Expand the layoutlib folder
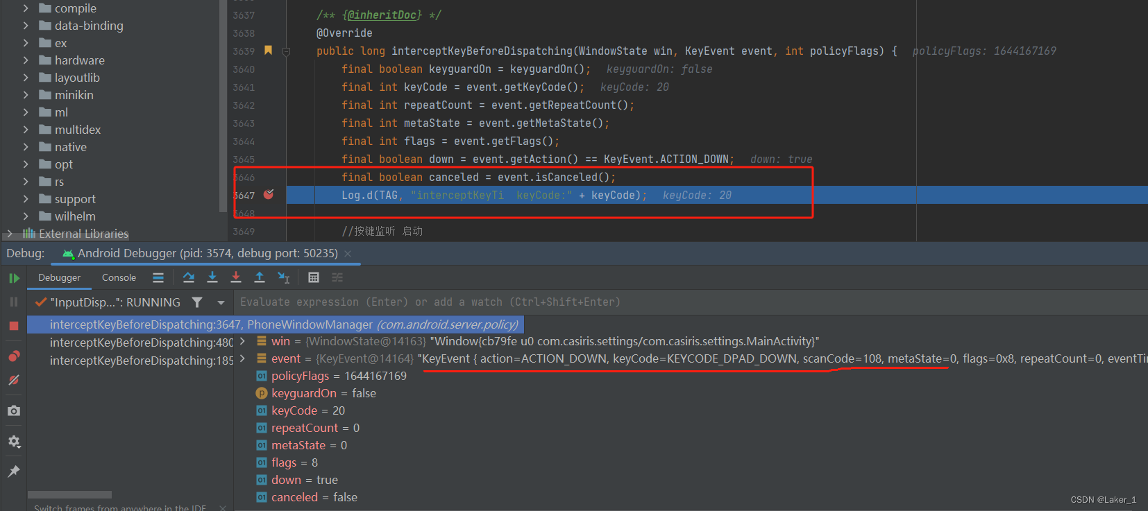Screen dimensions: 1148x511 tap(26, 78)
